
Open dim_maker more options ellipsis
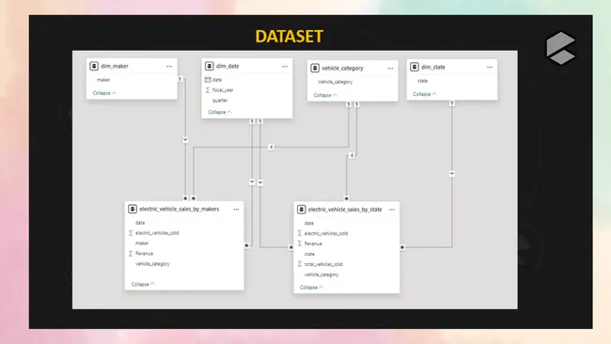click(169, 66)
